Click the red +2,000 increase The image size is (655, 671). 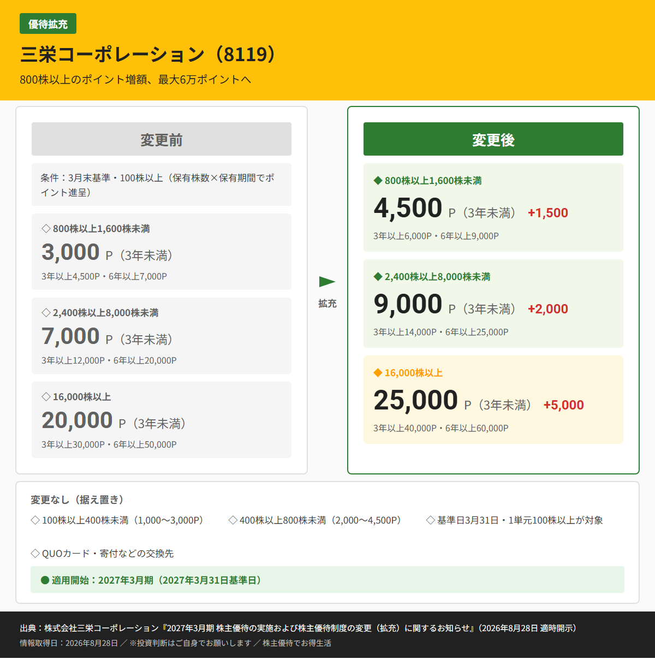click(x=548, y=309)
